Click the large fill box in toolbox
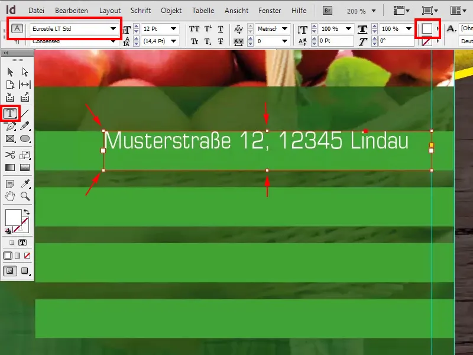Viewport: 473px width, 355px height. [x=13, y=217]
